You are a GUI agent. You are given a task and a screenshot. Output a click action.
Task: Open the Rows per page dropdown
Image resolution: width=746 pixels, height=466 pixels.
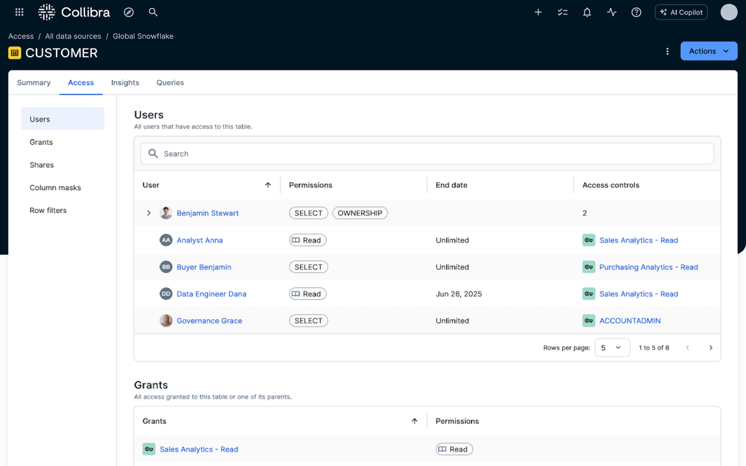(x=612, y=347)
